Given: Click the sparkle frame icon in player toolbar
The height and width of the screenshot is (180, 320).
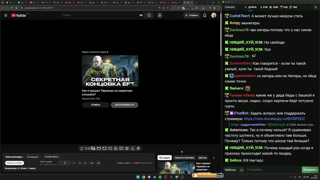Looking at the screenshot, I should point(121,148).
